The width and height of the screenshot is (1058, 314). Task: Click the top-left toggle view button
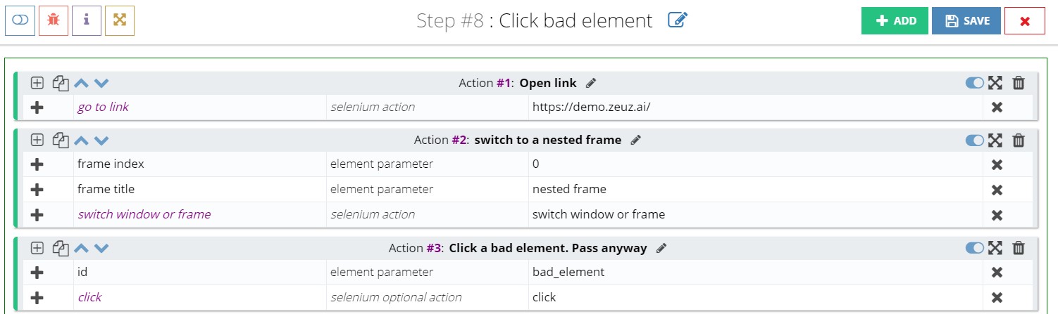tap(20, 20)
